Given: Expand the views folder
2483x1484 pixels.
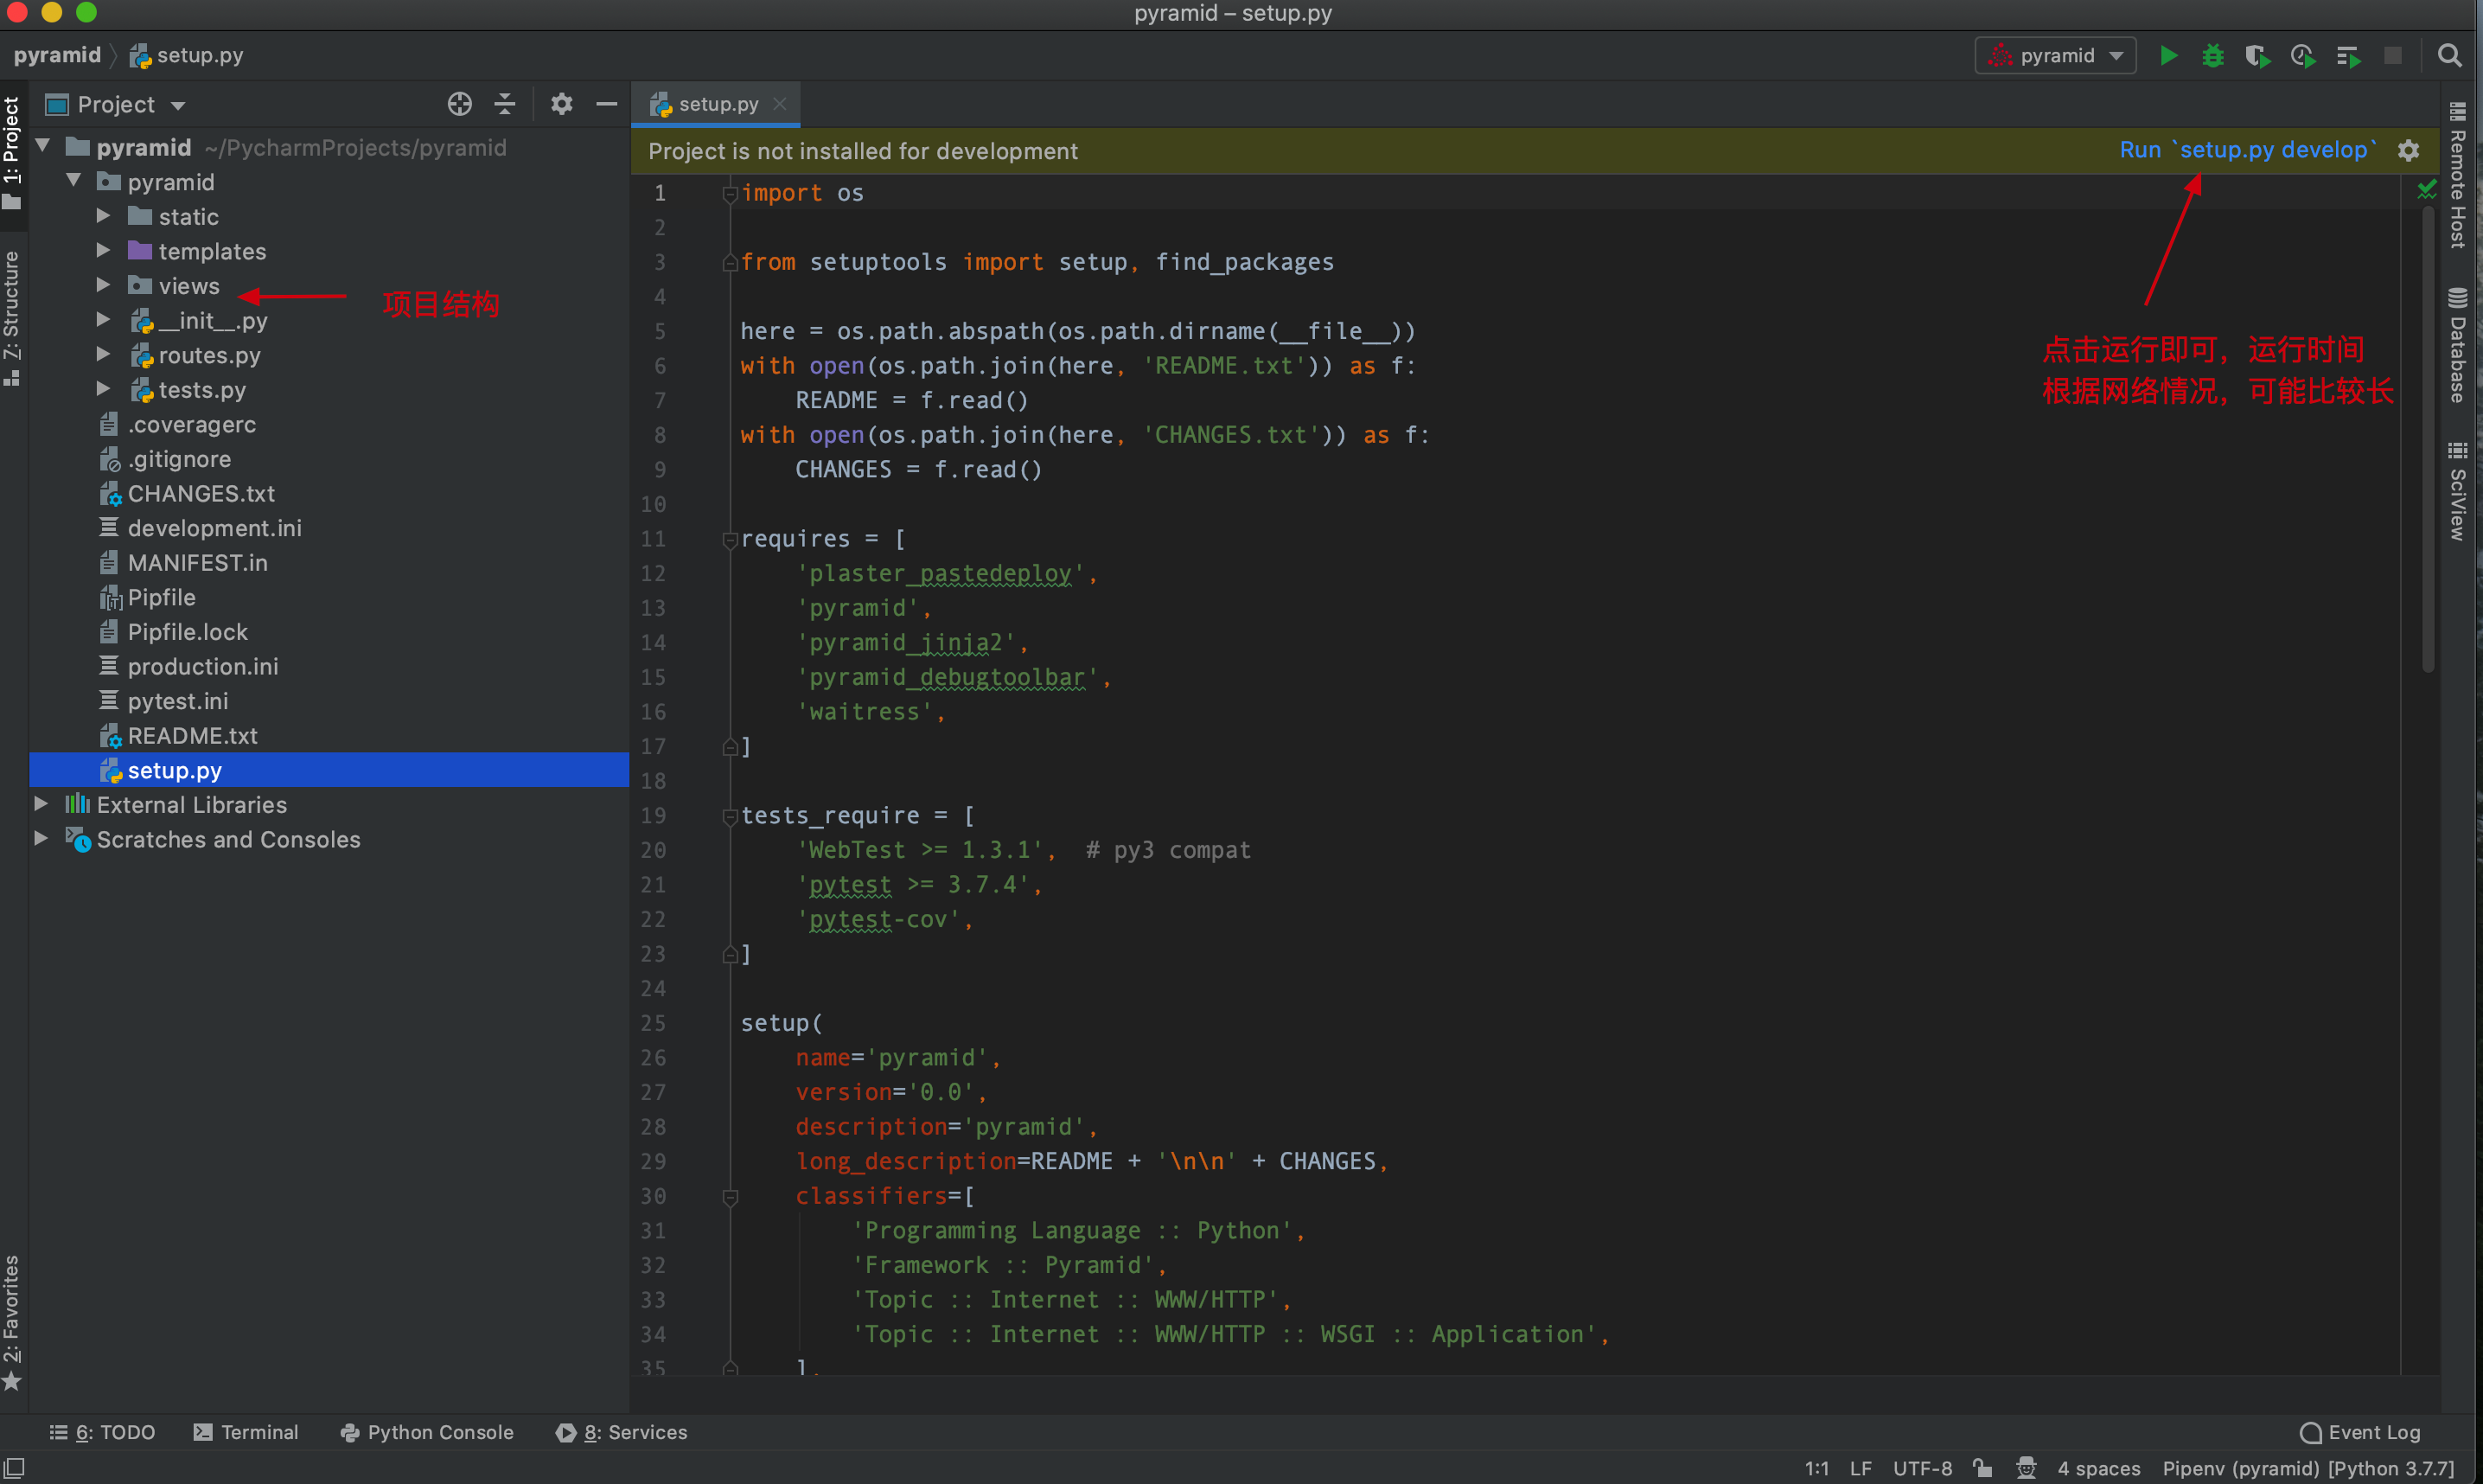Looking at the screenshot, I should [x=103, y=285].
